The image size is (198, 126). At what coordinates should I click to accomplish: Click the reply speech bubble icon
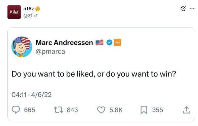[15, 110]
